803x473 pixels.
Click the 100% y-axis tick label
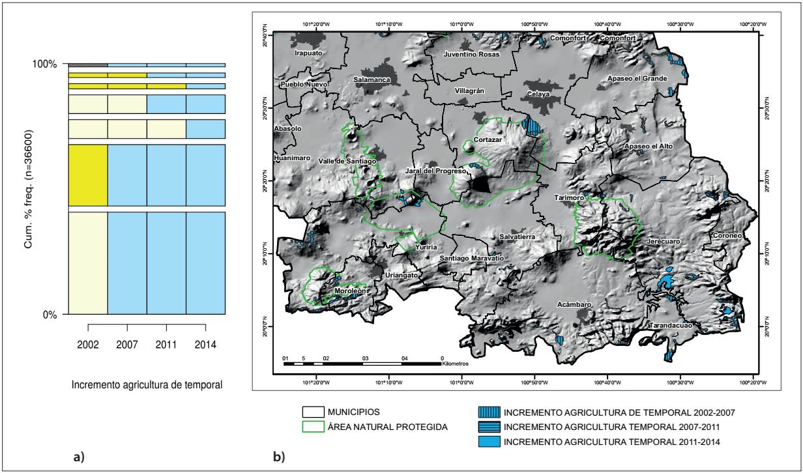click(x=46, y=64)
